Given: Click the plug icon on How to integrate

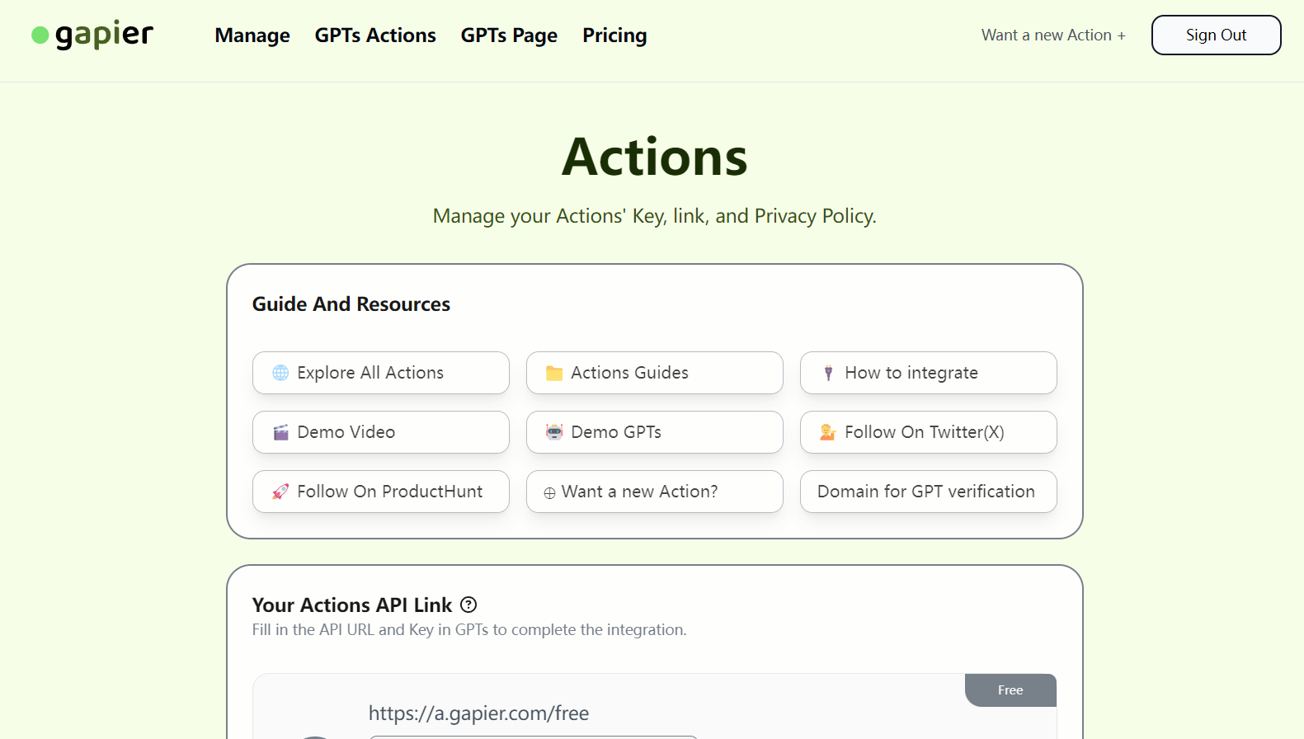Looking at the screenshot, I should [x=828, y=373].
